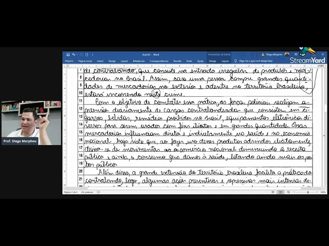Open the Arquivo tab
Screen dimensions: 329x246
[x=69, y=61]
